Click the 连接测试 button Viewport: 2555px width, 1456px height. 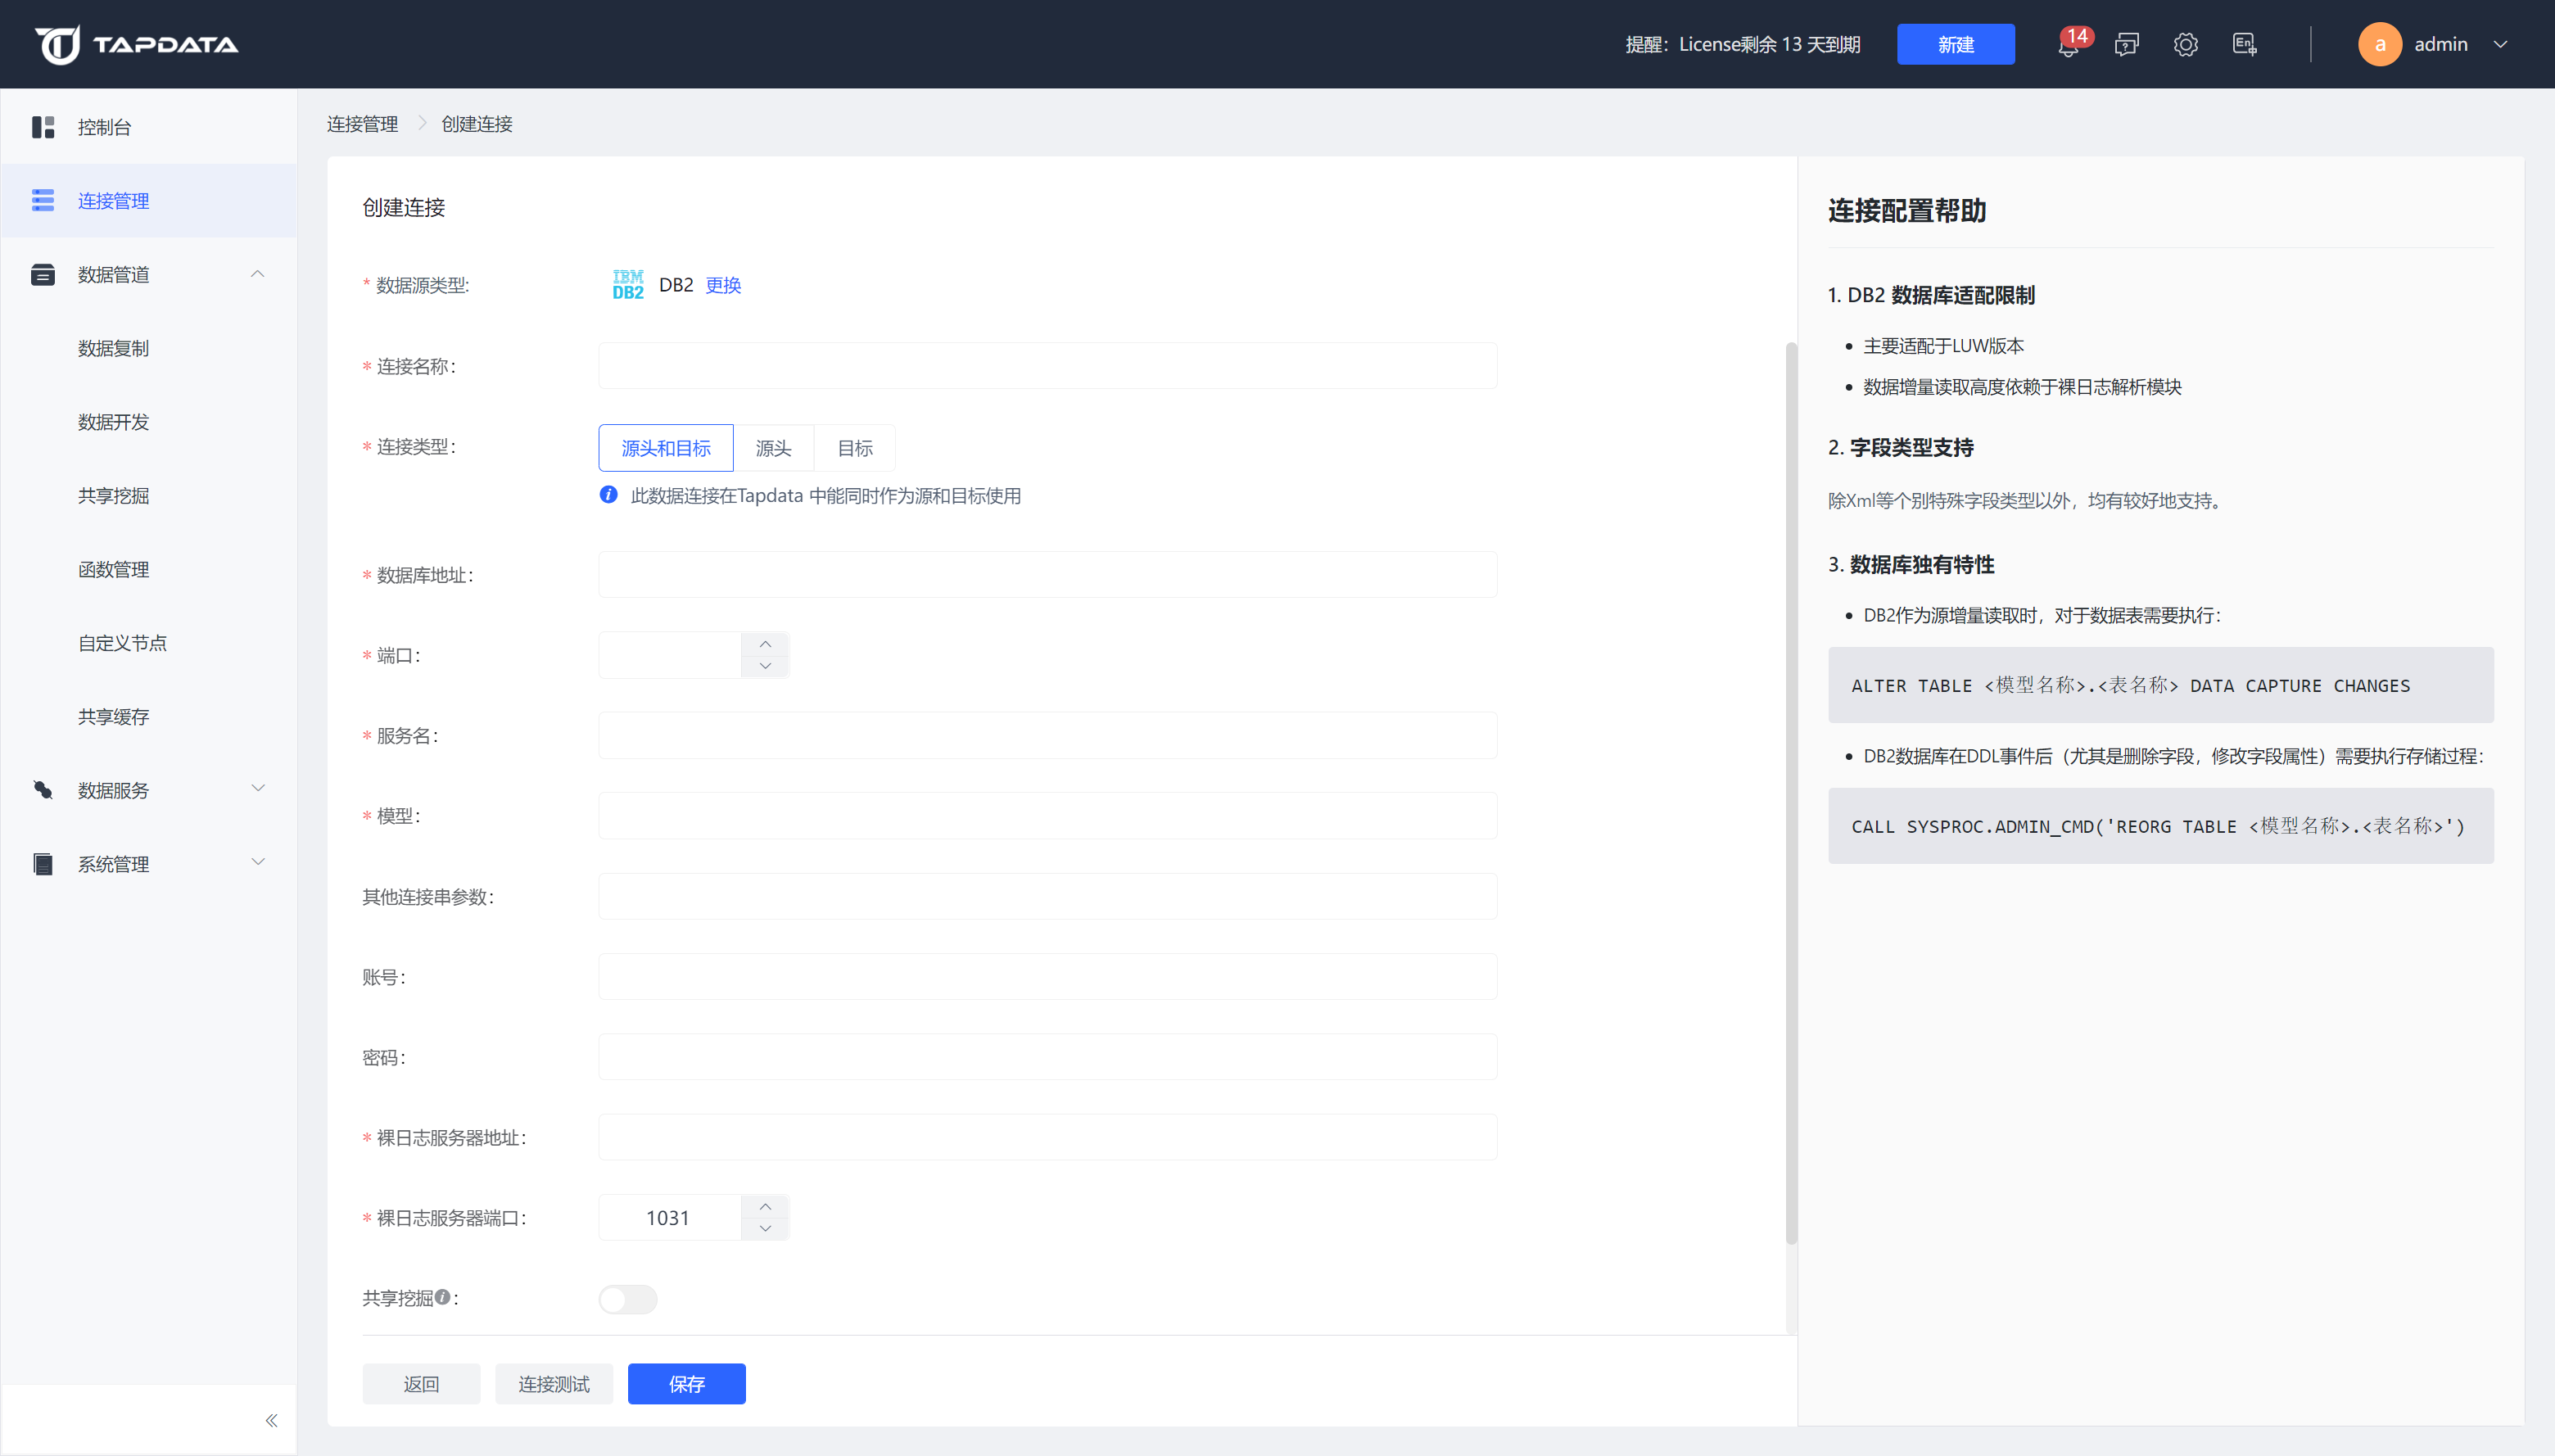pyautogui.click(x=554, y=1384)
